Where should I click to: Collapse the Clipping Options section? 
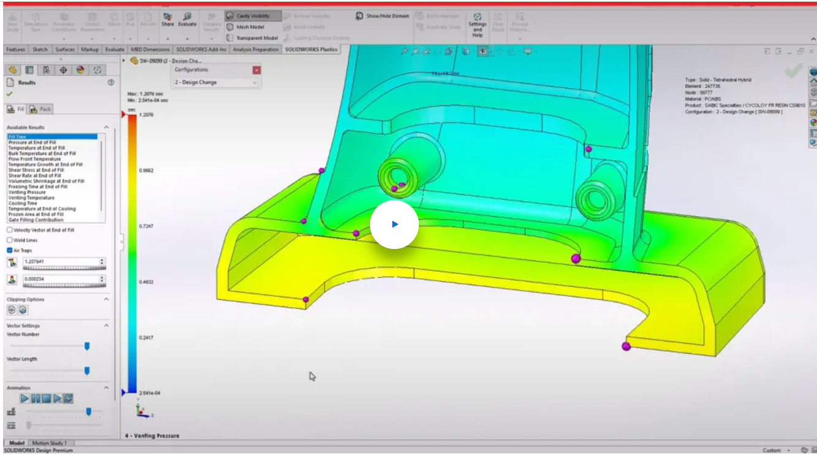tap(105, 299)
